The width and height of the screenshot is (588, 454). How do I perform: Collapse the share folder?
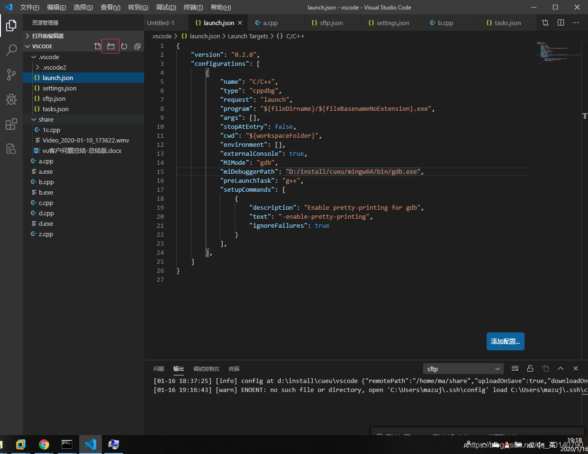pos(83,119)
